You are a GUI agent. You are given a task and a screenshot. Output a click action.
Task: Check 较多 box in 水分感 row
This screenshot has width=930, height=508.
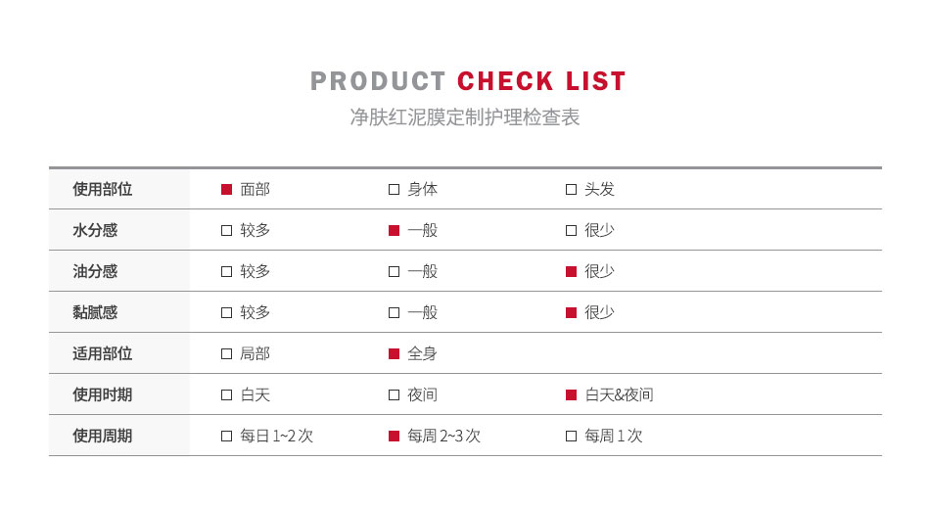pos(226,231)
